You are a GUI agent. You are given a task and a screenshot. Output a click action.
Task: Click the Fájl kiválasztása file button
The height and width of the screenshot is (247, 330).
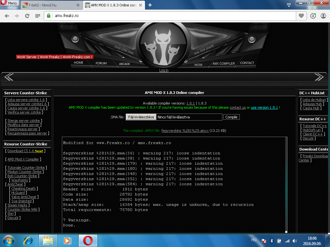[141, 117]
